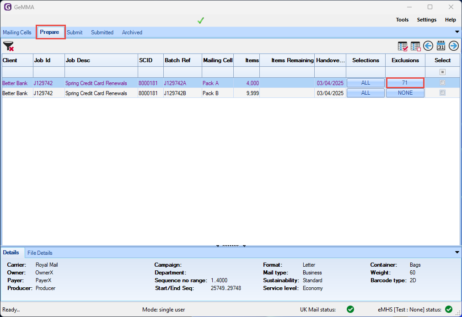
Task: Sort by the Items column header
Action: click(247, 60)
